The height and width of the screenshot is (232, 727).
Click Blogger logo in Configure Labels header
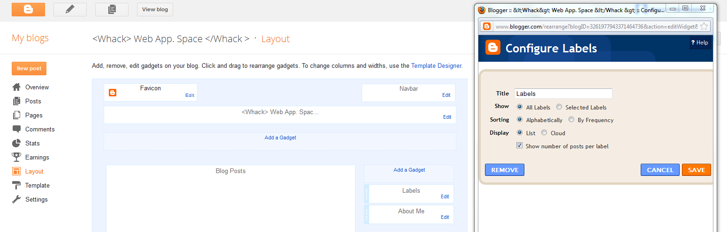click(492, 48)
